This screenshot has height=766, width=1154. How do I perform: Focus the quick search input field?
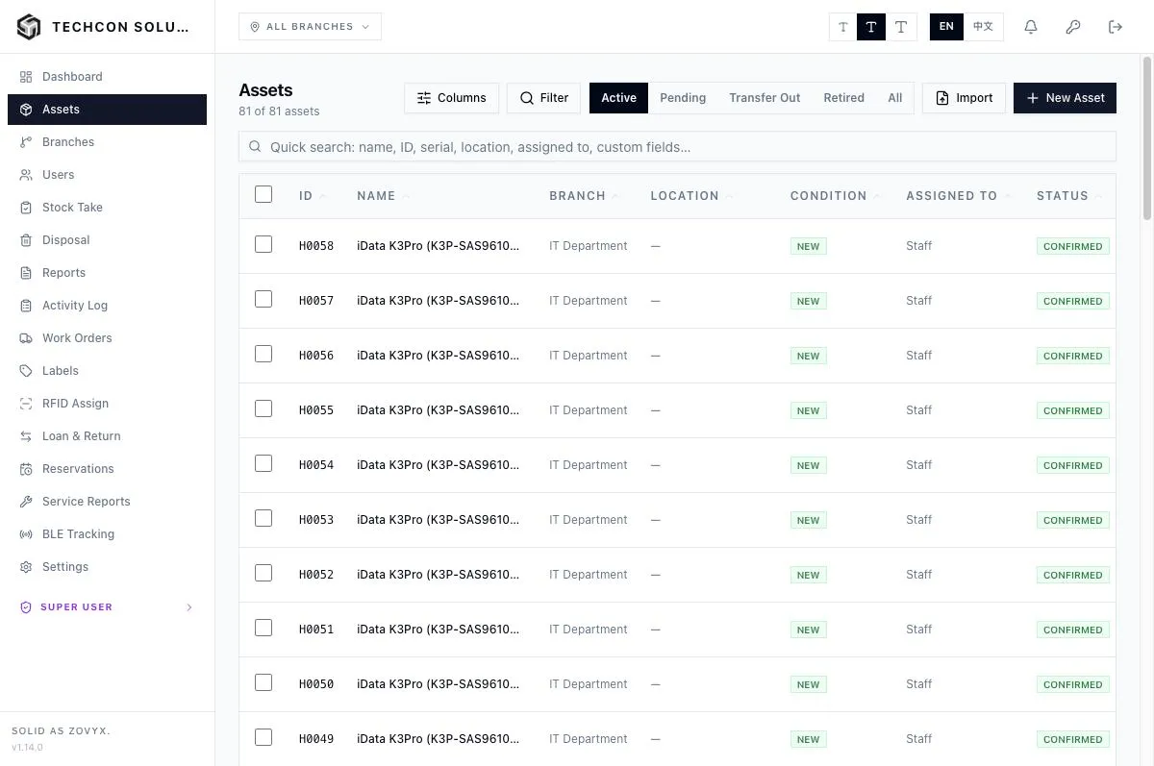pos(677,147)
